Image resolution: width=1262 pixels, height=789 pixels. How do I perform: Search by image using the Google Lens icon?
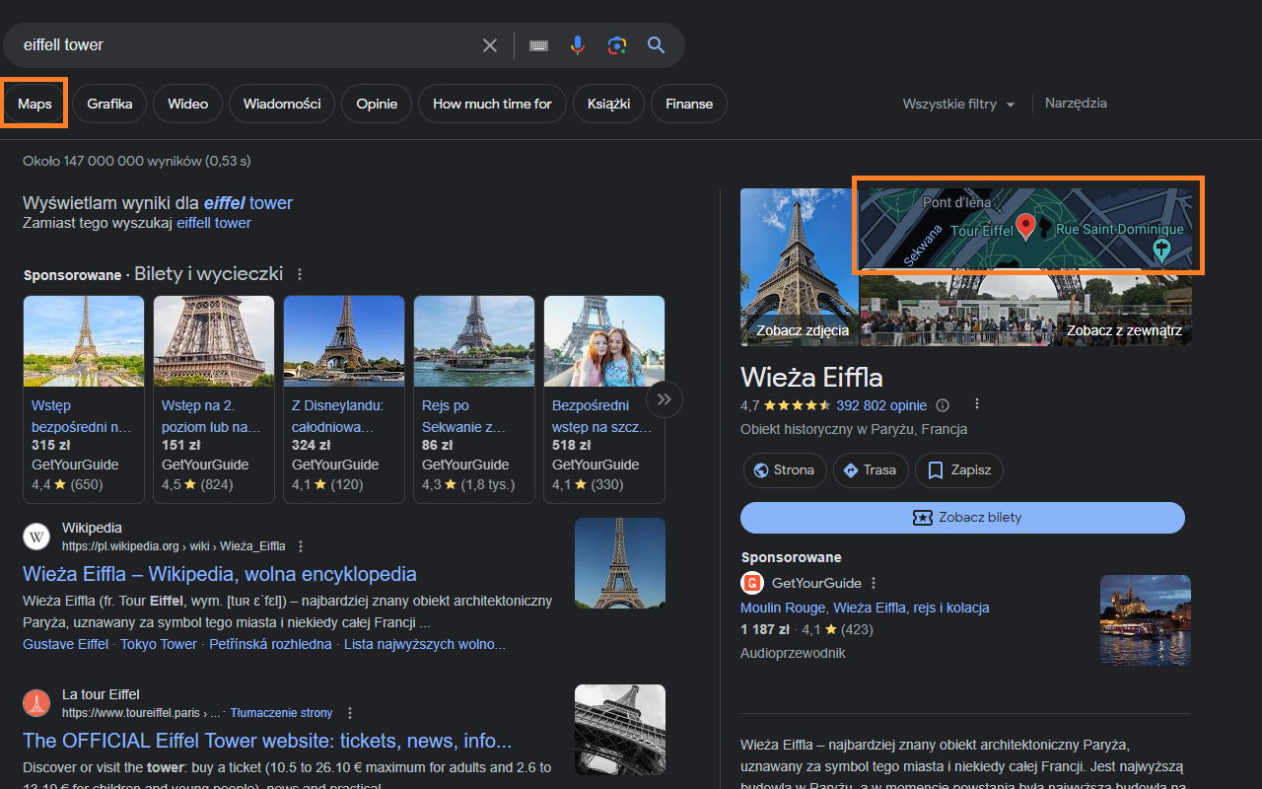coord(617,44)
